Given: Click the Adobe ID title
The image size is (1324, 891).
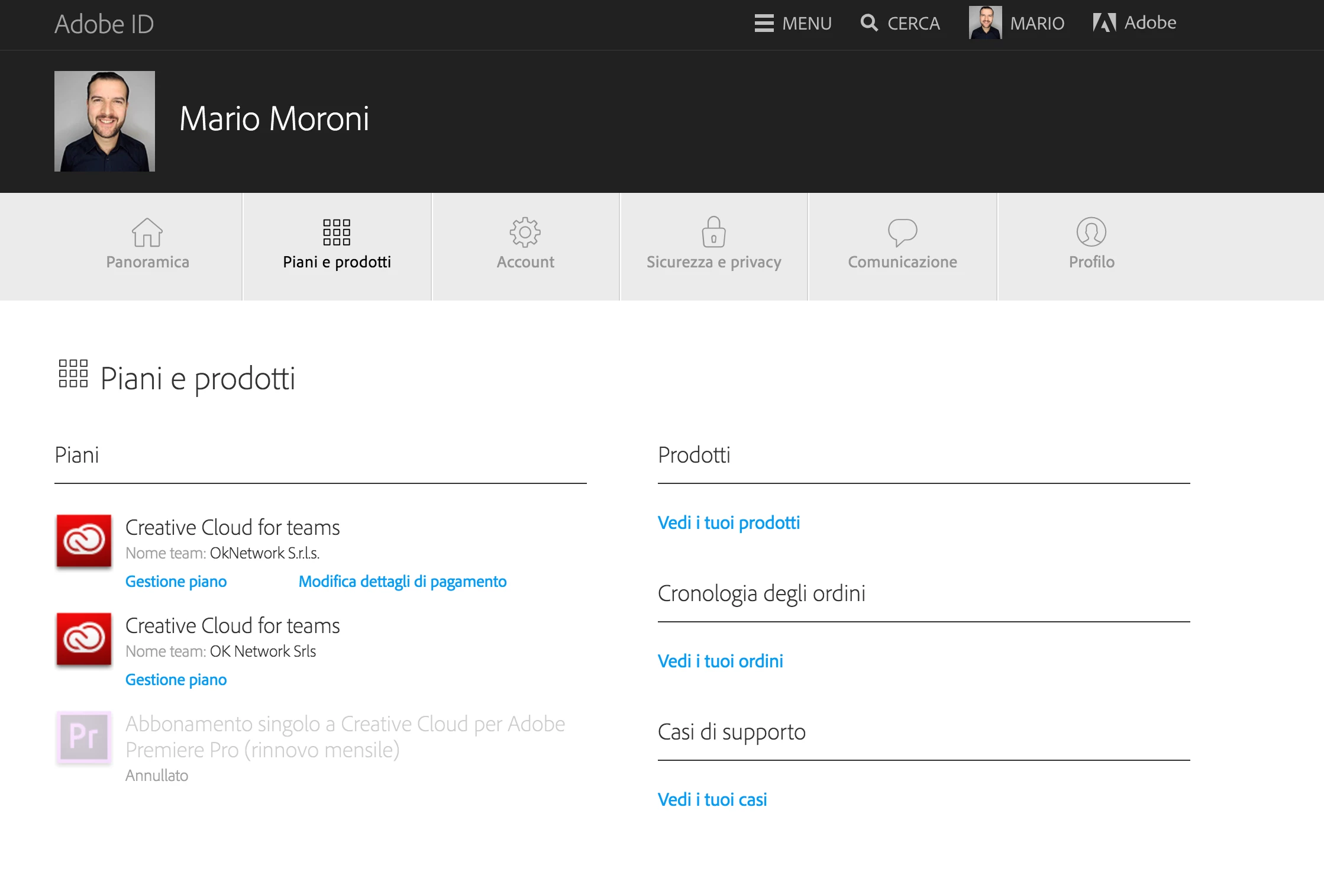Looking at the screenshot, I should point(104,24).
